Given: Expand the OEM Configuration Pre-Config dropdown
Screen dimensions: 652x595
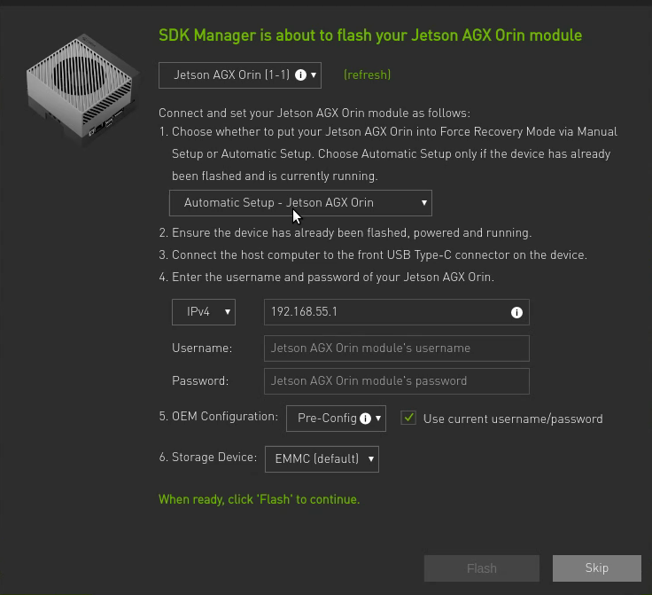Looking at the screenshot, I should coord(336,419).
